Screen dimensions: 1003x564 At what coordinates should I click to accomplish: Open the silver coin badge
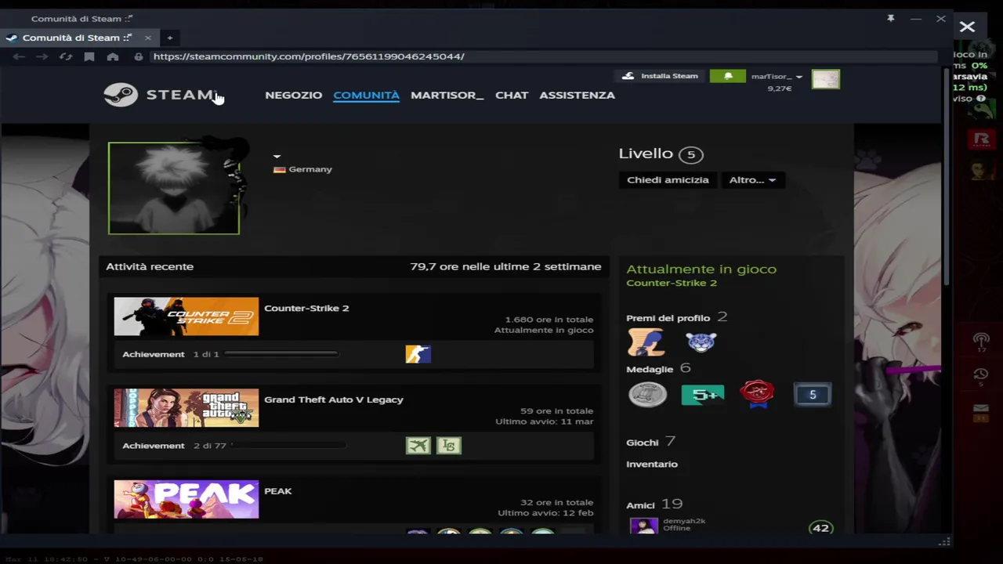pos(647,395)
